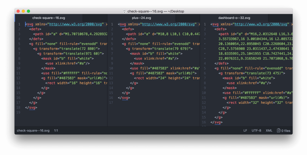Open w3.org svg URL in check-square pane
The width and height of the screenshot is (307, 155).
[76, 24]
